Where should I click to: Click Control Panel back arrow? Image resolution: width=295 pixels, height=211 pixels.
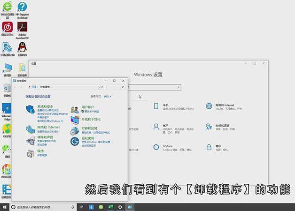pyautogui.click(x=16, y=87)
